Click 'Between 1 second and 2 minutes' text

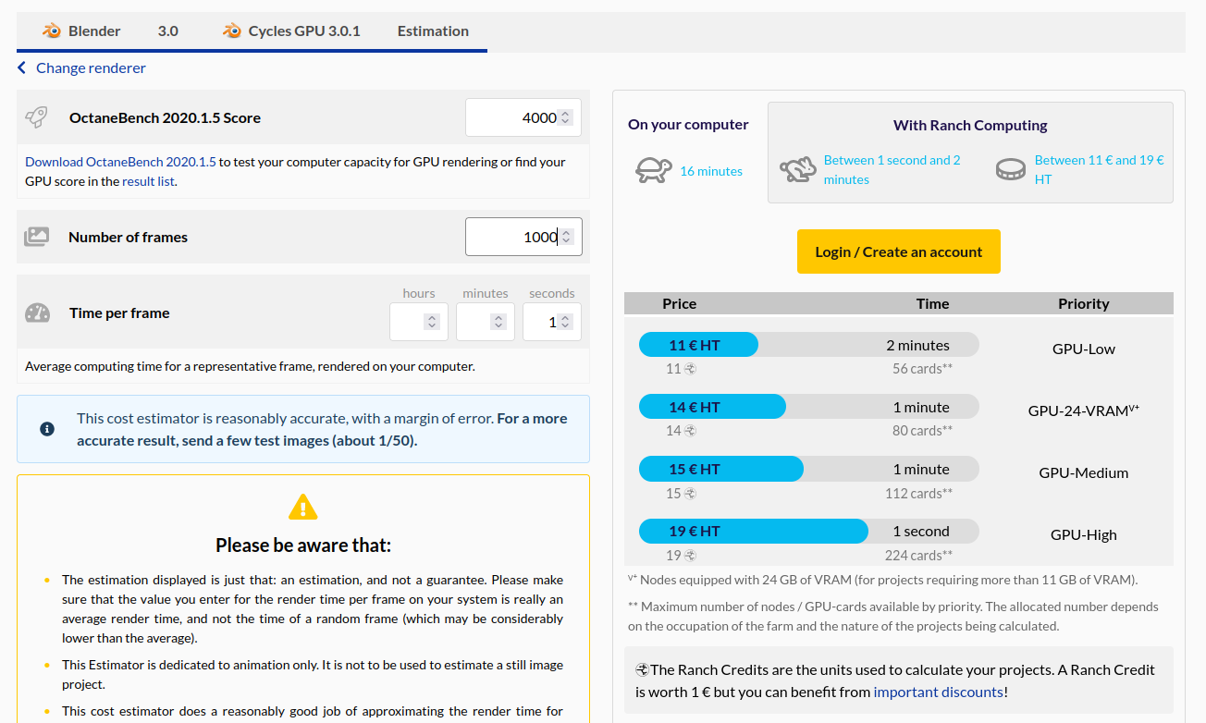pyautogui.click(x=892, y=170)
